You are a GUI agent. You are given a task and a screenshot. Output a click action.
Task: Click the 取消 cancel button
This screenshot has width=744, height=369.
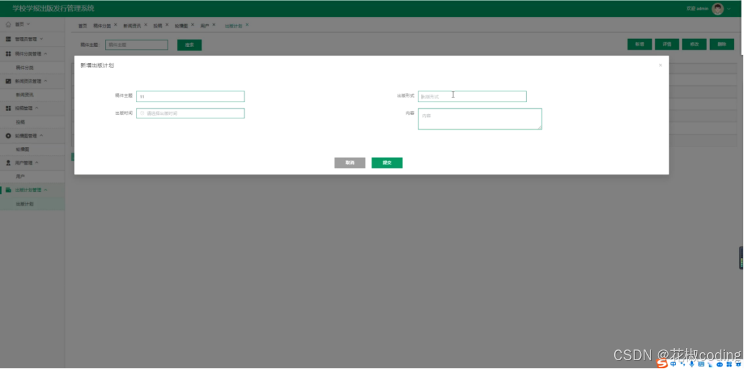[350, 163]
